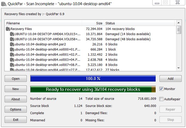Click the Add button
The width and height of the screenshot is (186, 128).
coord(171,78)
